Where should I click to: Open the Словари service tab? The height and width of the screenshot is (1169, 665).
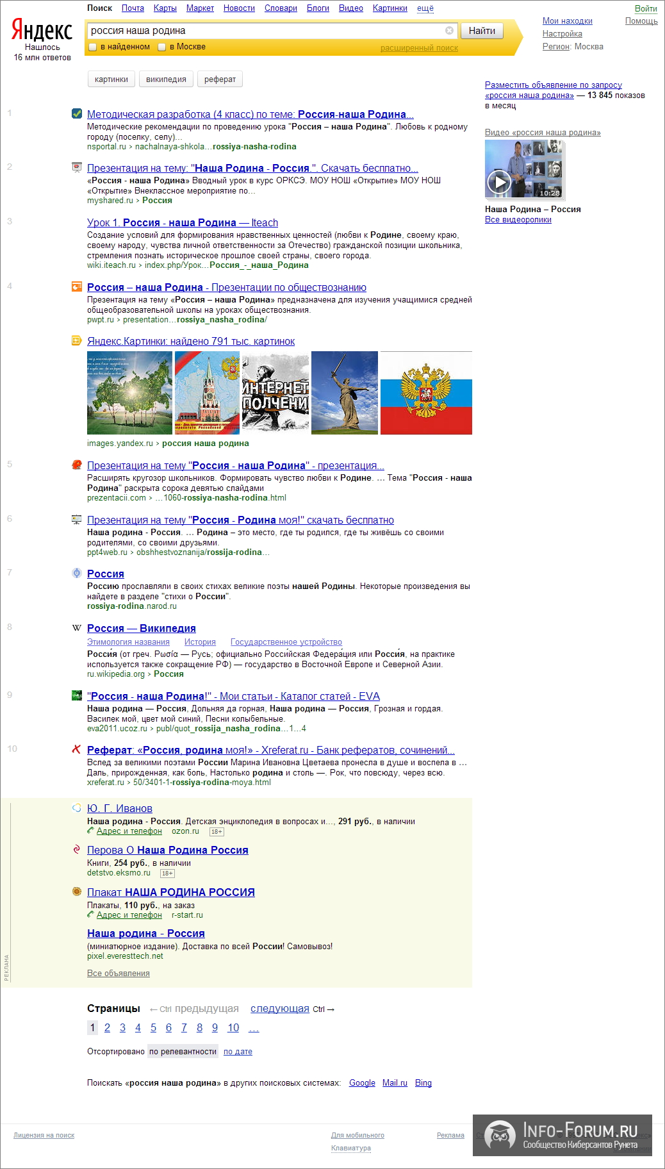point(281,8)
